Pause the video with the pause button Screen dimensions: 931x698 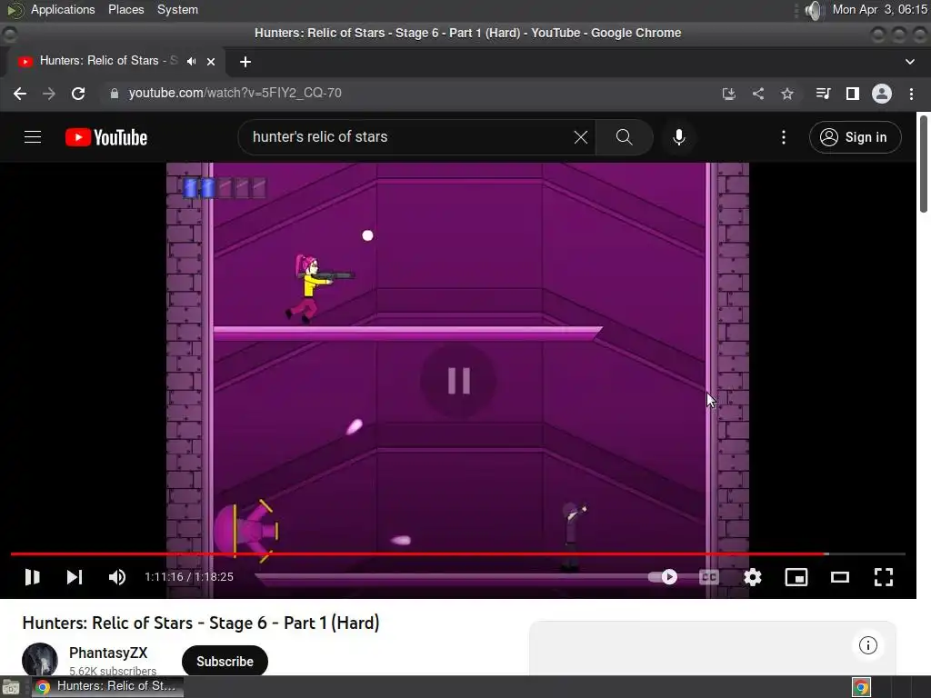pos(32,577)
